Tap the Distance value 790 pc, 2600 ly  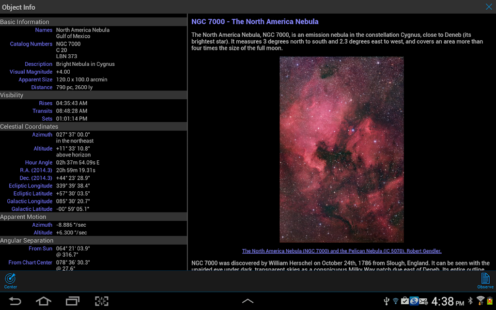click(74, 87)
